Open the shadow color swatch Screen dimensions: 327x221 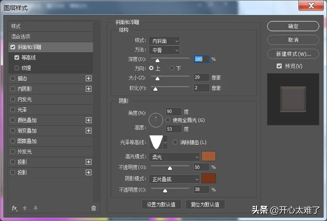point(209,178)
